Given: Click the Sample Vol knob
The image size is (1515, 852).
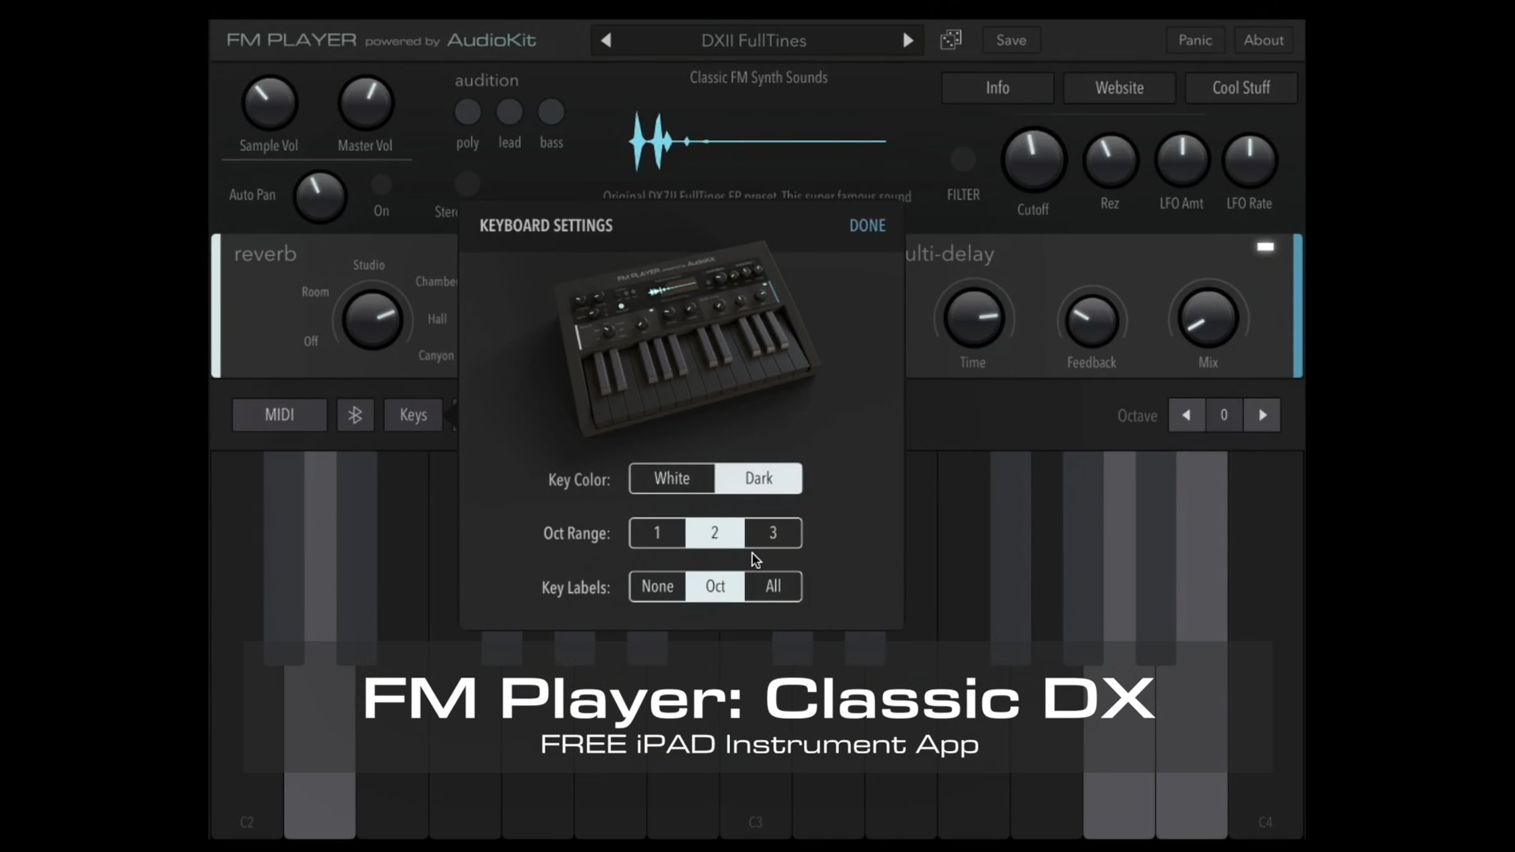Looking at the screenshot, I should click(270, 103).
